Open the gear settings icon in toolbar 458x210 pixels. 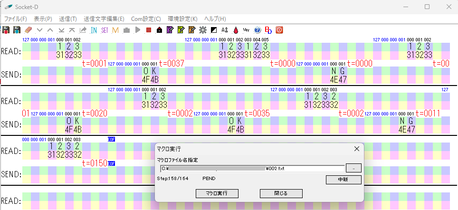pyautogui.click(x=203, y=30)
